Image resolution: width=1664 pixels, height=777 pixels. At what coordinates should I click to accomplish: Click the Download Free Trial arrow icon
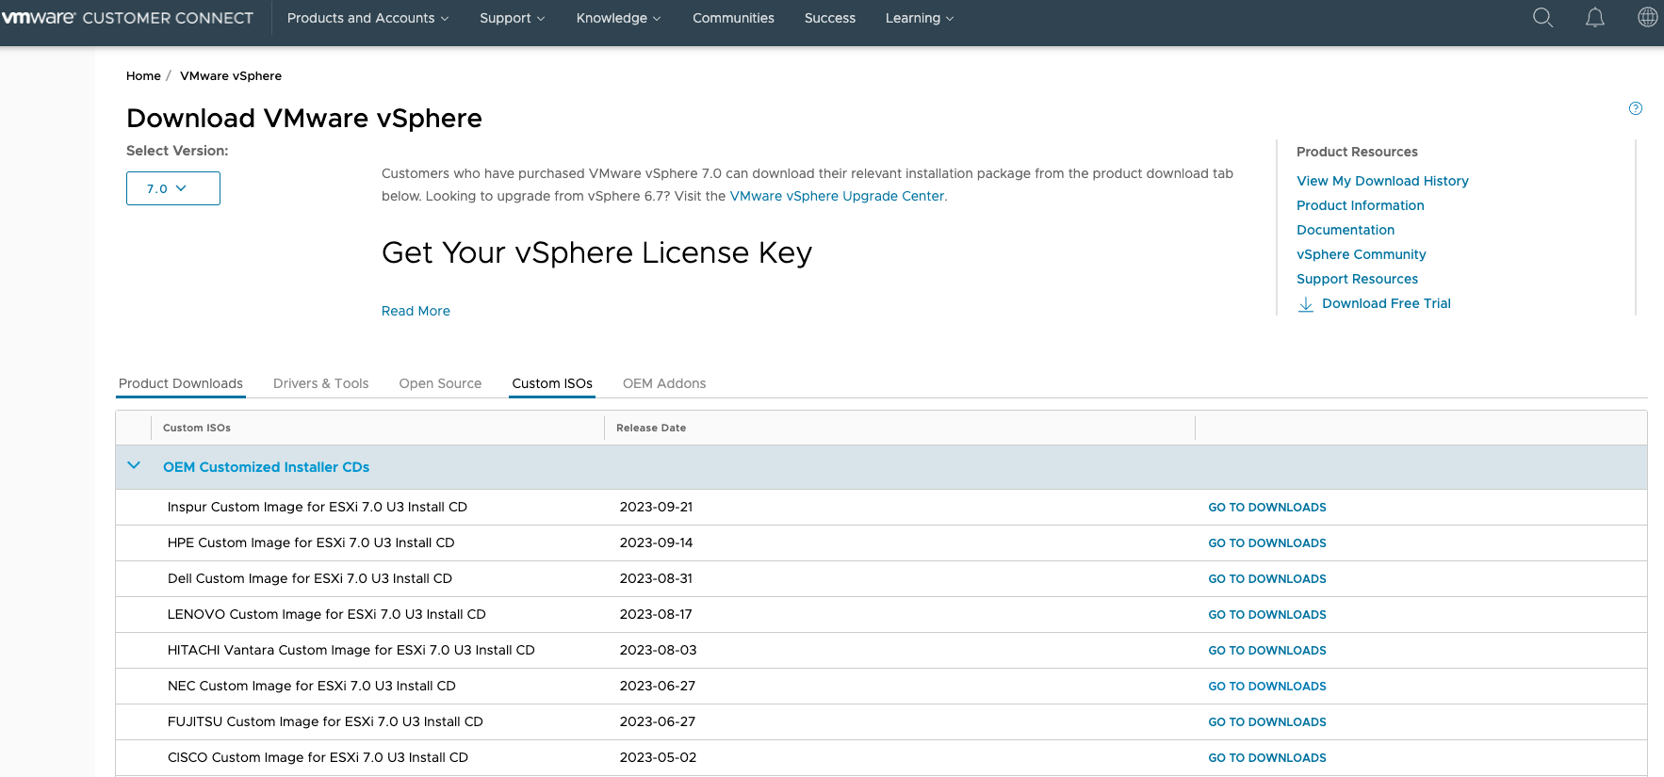pos(1306,304)
